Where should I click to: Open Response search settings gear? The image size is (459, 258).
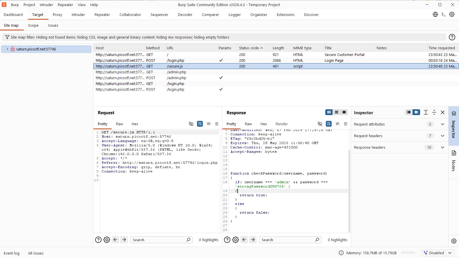[x=236, y=240]
